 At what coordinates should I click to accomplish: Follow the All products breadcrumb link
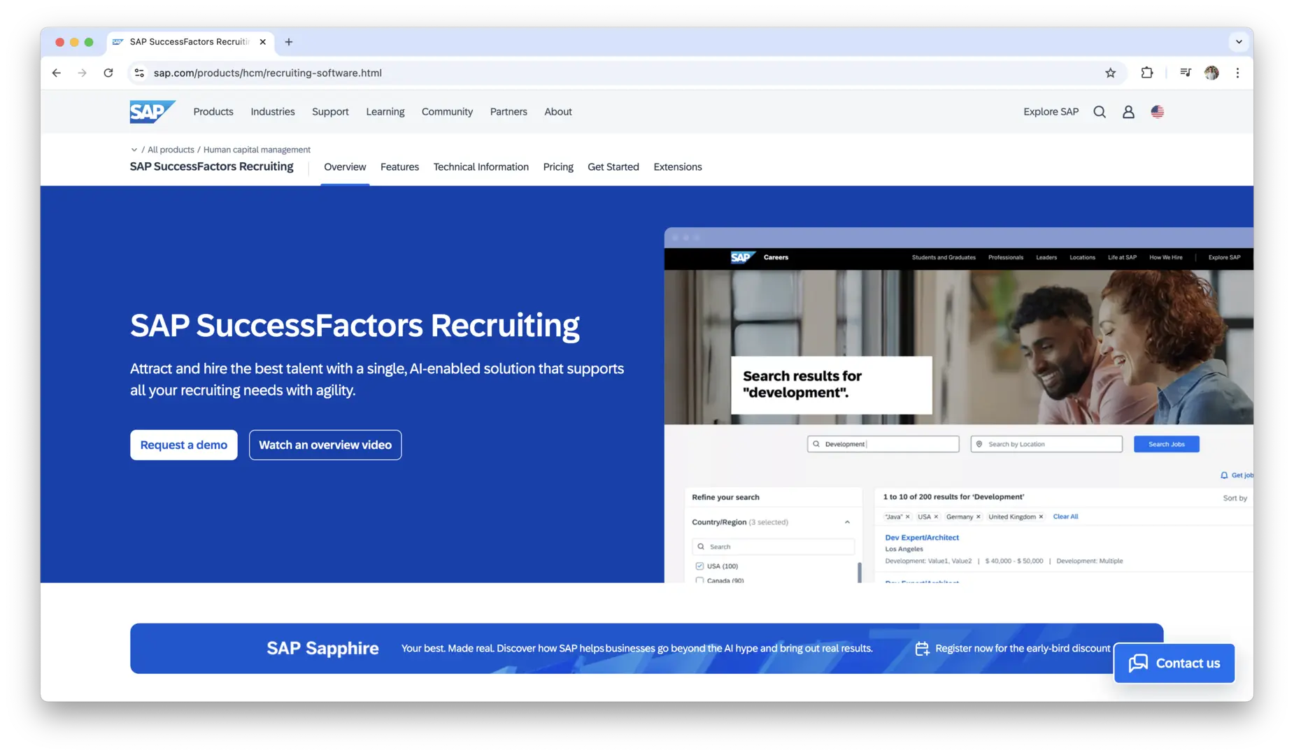[171, 150]
